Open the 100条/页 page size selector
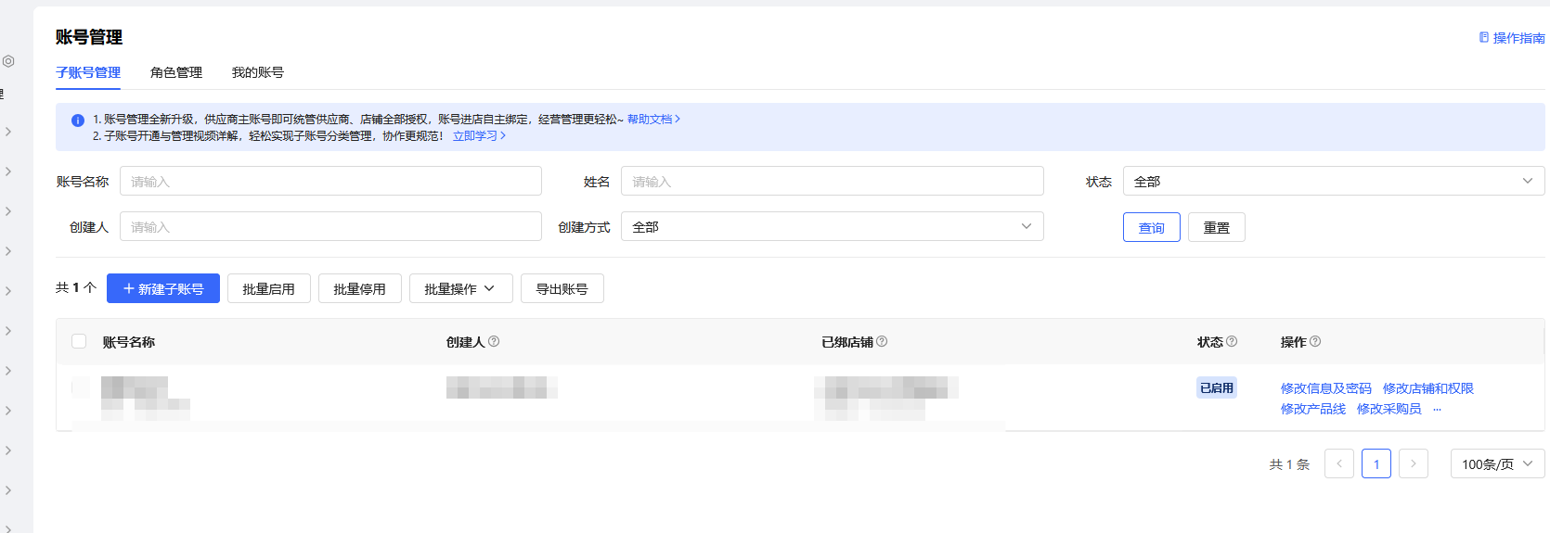The height and width of the screenshot is (533, 1550). point(1496,463)
